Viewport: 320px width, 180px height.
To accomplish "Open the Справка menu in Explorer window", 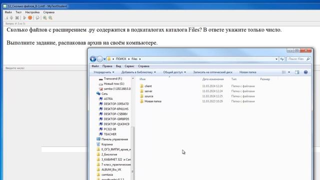I will 143,66.
